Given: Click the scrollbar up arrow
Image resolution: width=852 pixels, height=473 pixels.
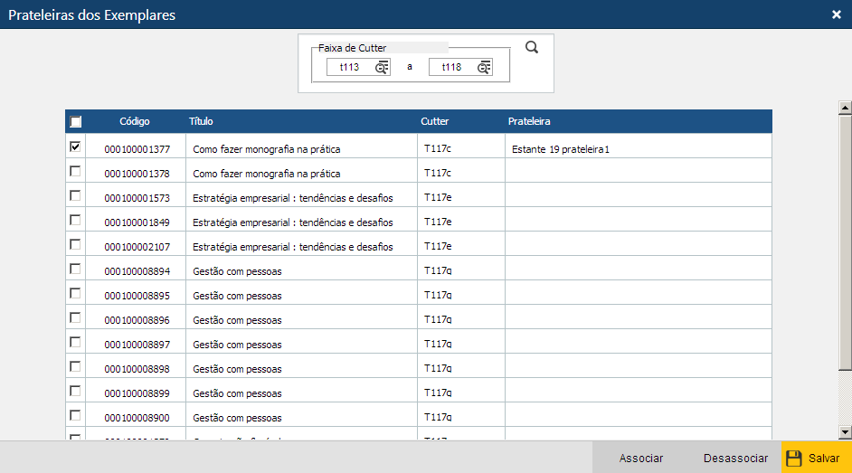Looking at the screenshot, I should point(846,108).
